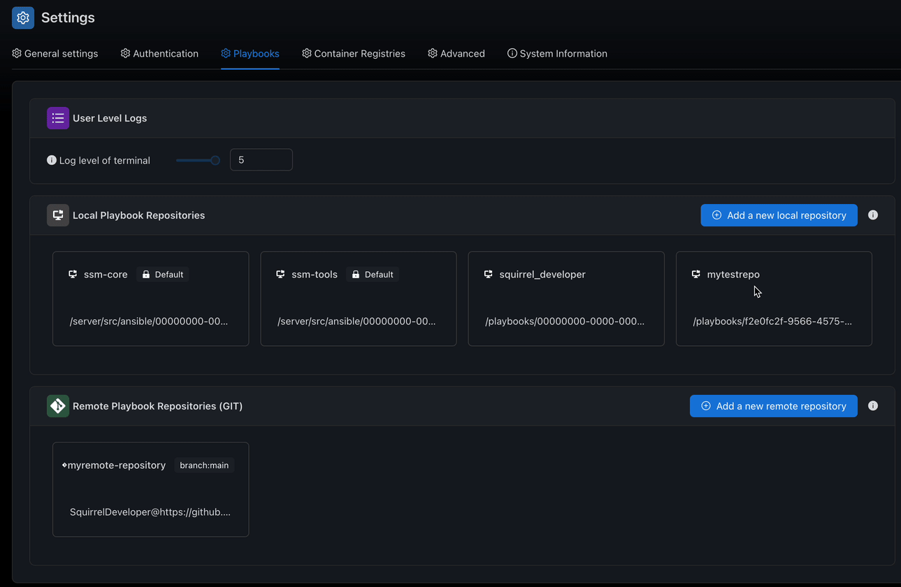Viewport: 901px width, 587px height.
Task: Click the Remote Playbook Repositories (GIT) heading
Action: click(157, 406)
